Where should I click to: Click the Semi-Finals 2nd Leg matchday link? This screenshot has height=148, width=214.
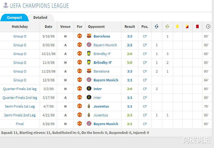tap(20, 115)
